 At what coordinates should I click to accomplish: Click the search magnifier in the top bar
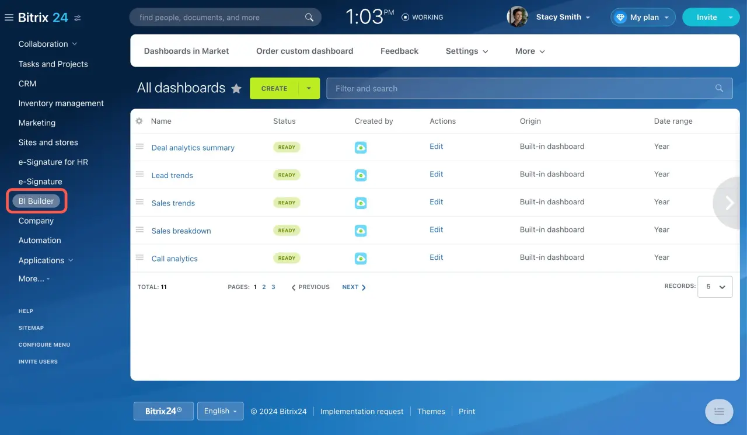pos(309,18)
